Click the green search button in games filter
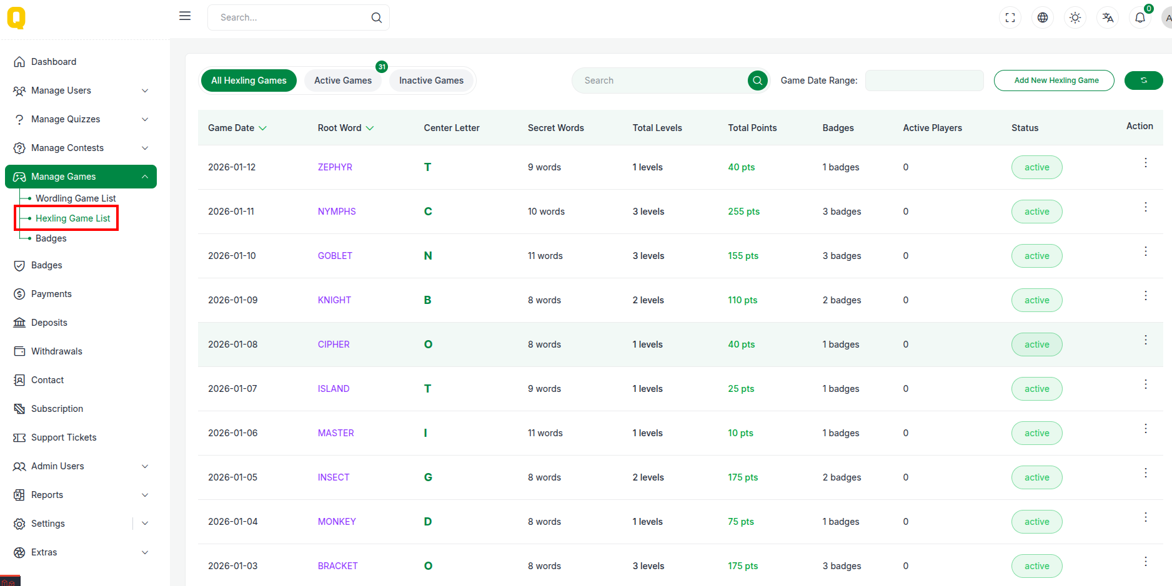Image resolution: width=1172 pixels, height=586 pixels. (757, 81)
